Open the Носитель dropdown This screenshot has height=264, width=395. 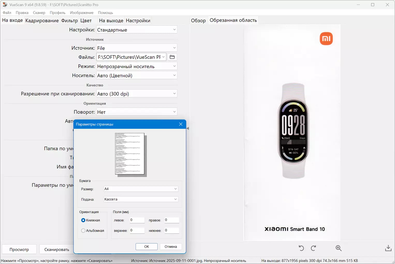click(x=137, y=75)
